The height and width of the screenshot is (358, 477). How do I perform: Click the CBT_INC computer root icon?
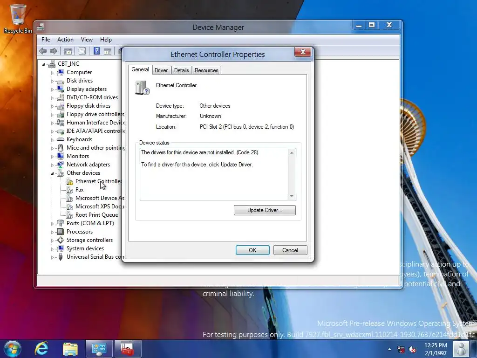point(52,64)
